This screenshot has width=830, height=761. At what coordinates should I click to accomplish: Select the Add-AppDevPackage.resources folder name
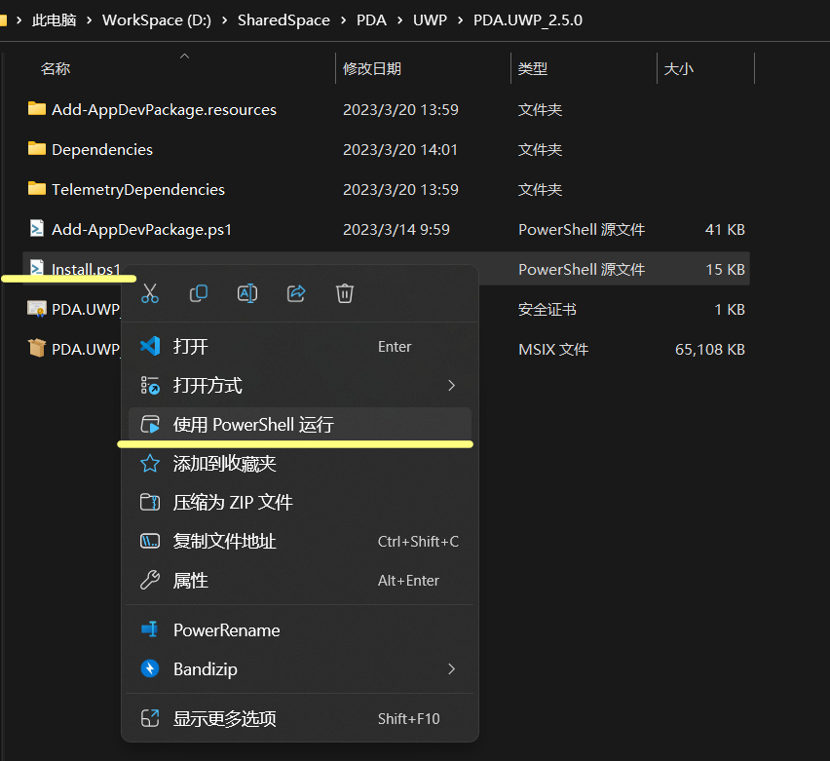click(164, 110)
